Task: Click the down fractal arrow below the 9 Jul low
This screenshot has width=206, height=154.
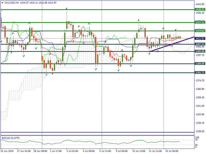Action: point(118,70)
